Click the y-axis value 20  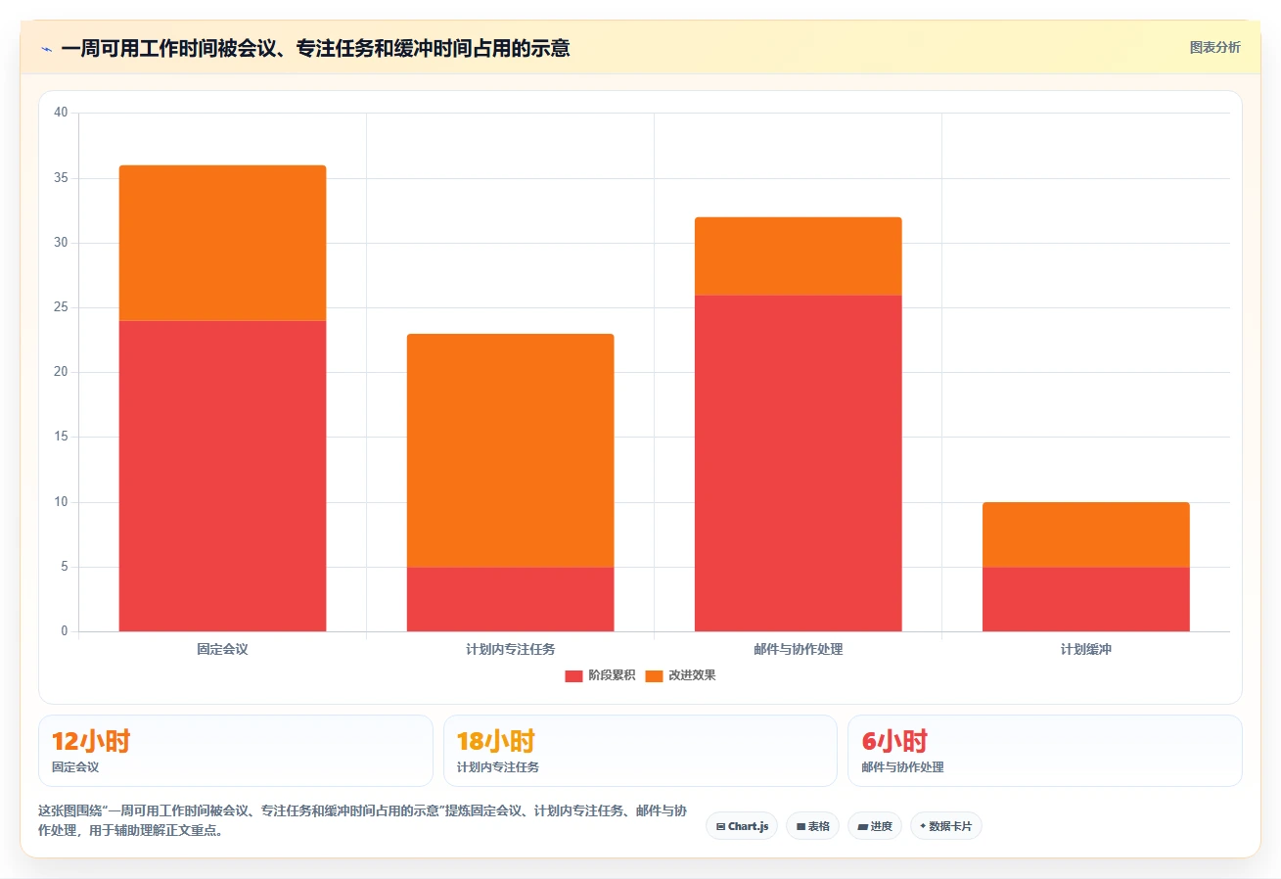[x=61, y=372]
